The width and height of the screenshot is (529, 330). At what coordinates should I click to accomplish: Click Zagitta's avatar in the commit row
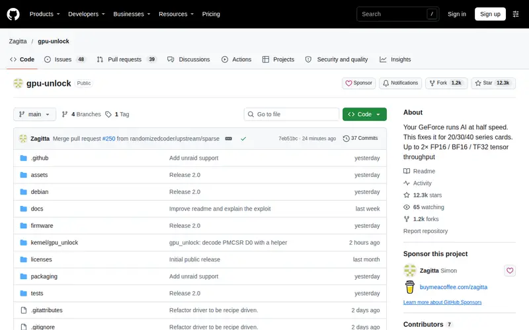click(23, 139)
